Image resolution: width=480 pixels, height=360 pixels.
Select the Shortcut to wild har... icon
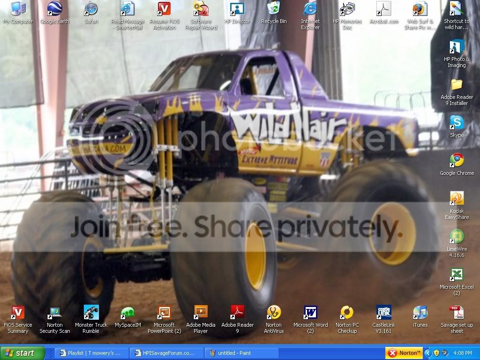[x=457, y=16]
